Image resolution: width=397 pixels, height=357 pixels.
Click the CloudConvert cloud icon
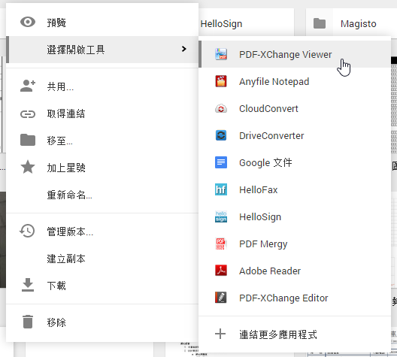pos(221,108)
